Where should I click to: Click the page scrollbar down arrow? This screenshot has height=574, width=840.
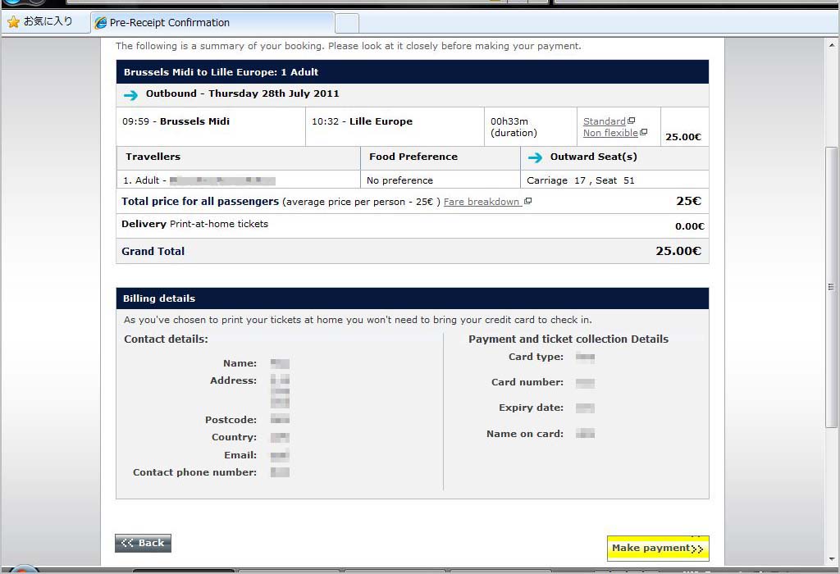coord(831,559)
